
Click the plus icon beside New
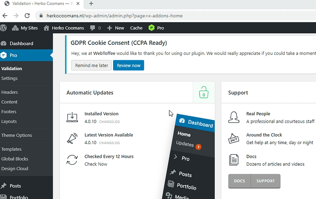pos(109,28)
